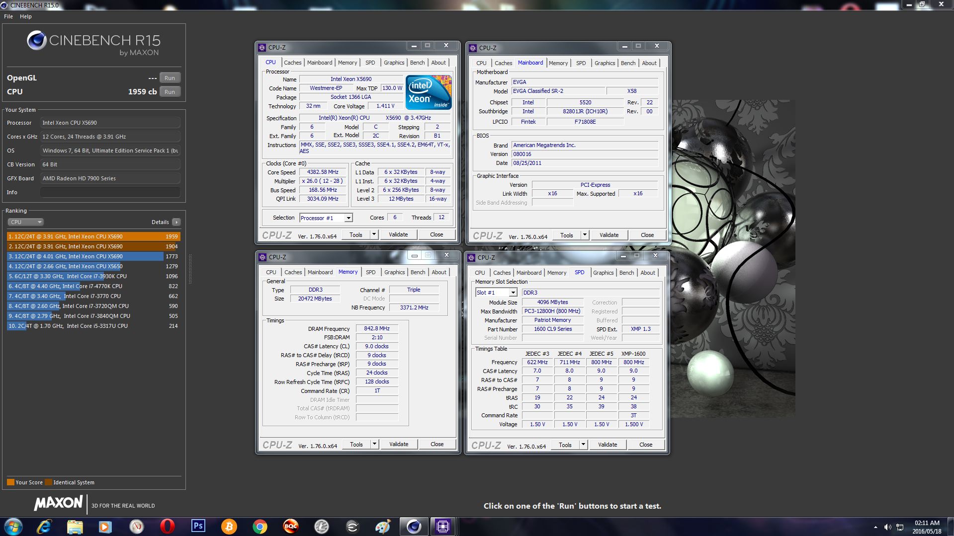Open the gauge meter app in taskbar

click(136, 527)
